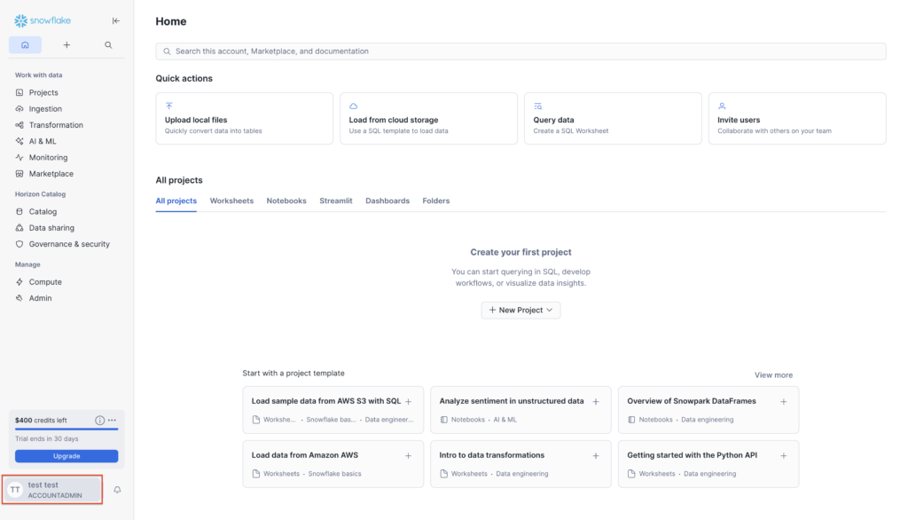Open search via the sidebar magnifier icon
908x520 pixels.
[108, 44]
